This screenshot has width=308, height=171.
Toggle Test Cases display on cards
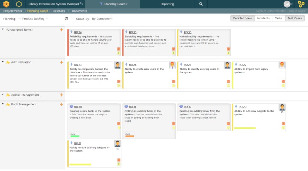[x=295, y=18]
